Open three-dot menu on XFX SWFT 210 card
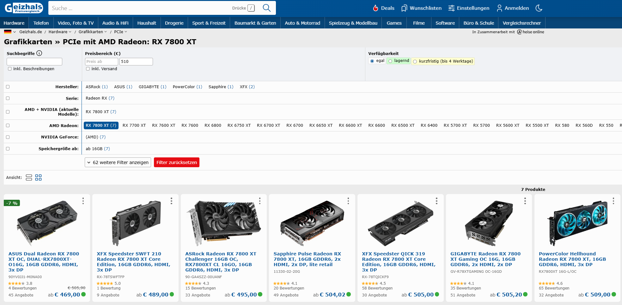 (x=171, y=201)
